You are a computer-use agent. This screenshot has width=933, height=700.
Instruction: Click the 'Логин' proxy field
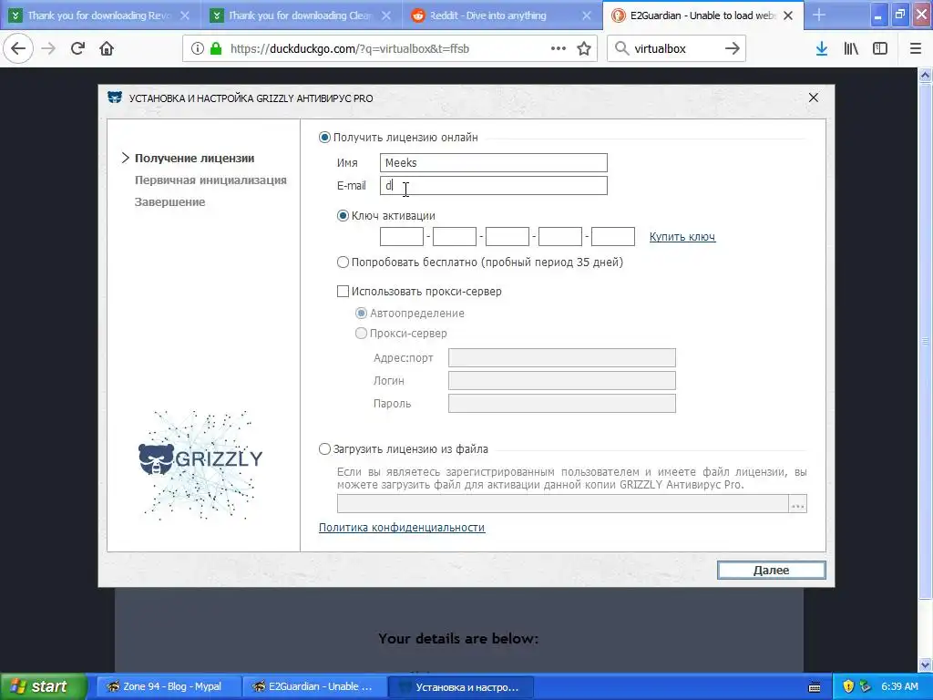point(561,380)
